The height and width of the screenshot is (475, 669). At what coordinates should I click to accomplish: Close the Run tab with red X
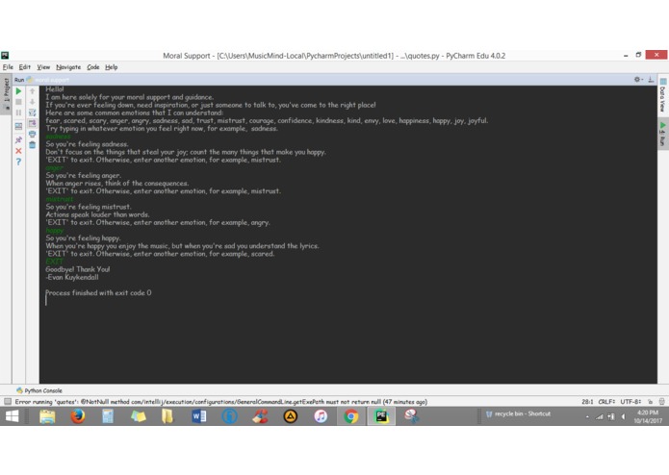pos(18,151)
